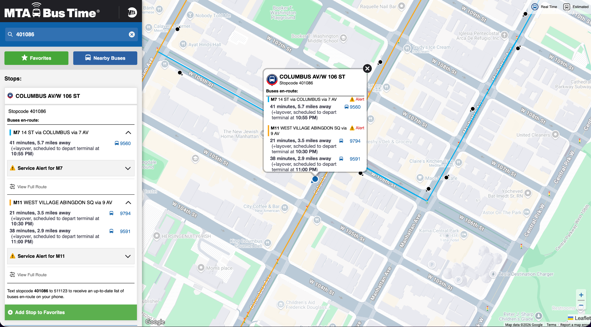Screen dimensions: 591x327
Task: Open bus 9794 in the map popup
Action: 355,141
